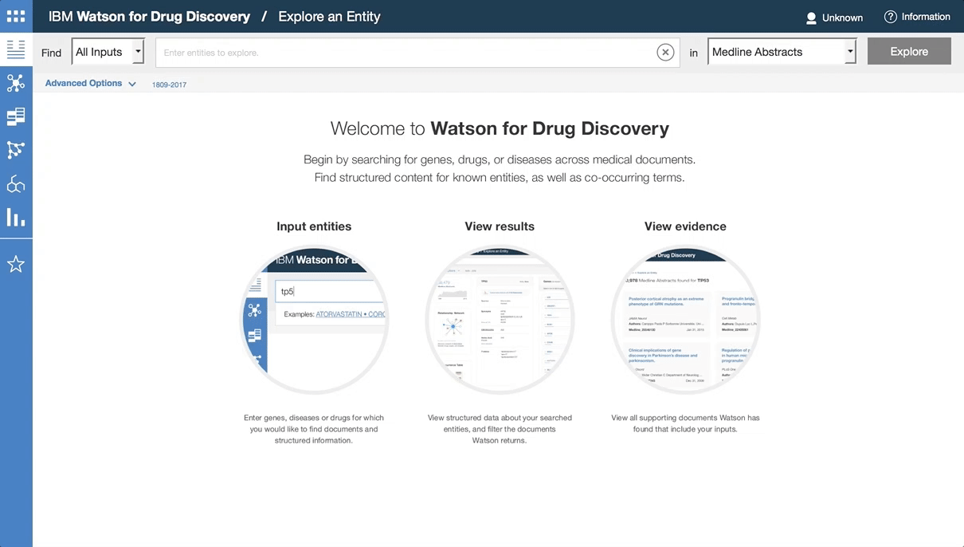Click the 1809-2017 date range text

[x=169, y=85]
